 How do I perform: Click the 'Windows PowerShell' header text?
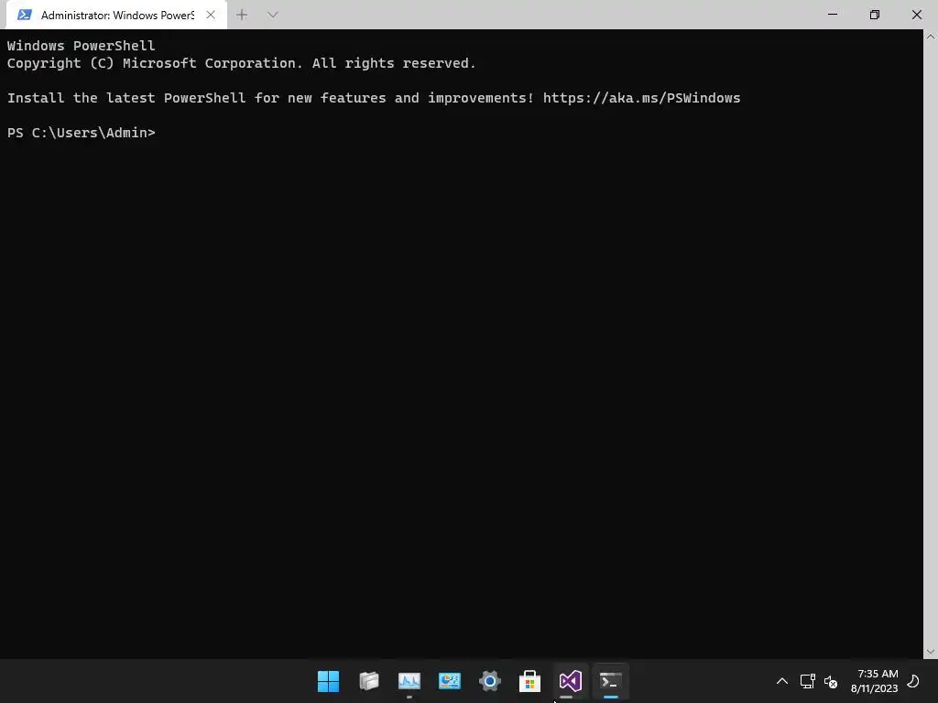pos(82,46)
